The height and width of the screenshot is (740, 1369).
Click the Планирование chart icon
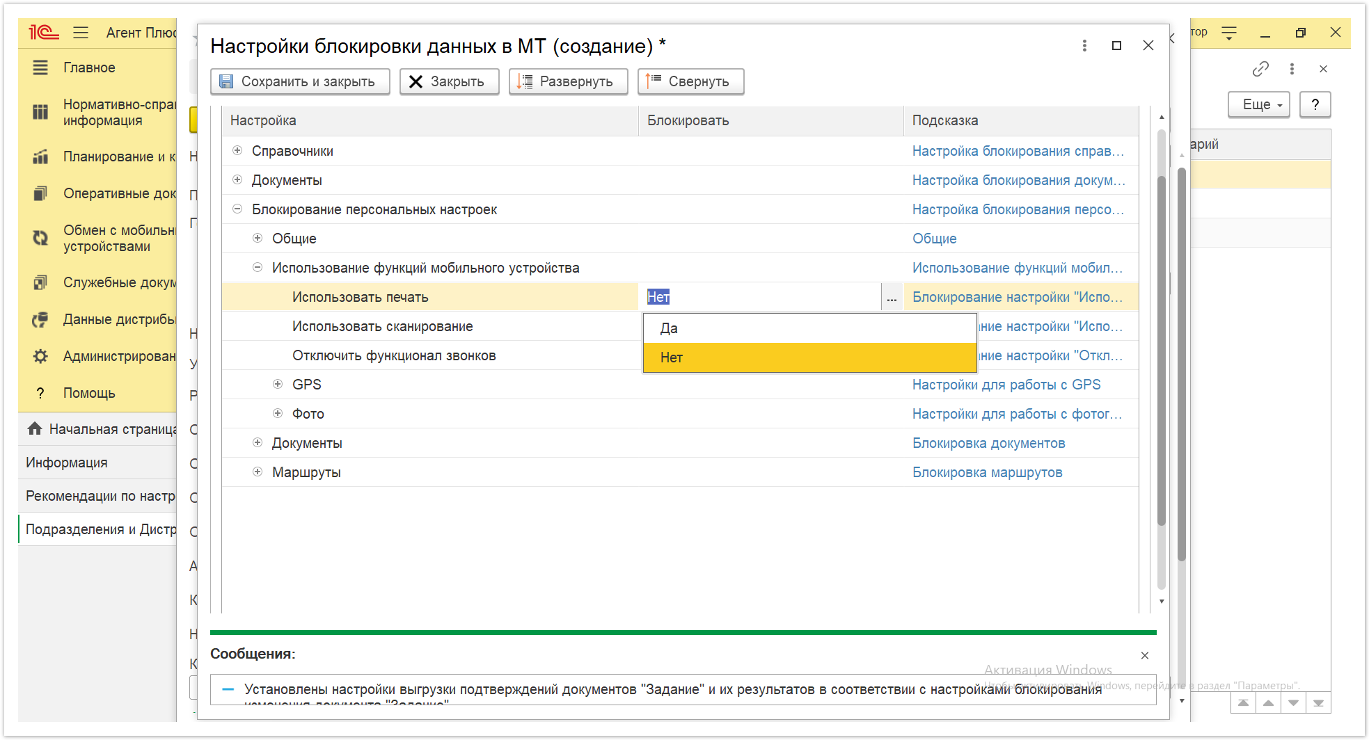point(40,156)
